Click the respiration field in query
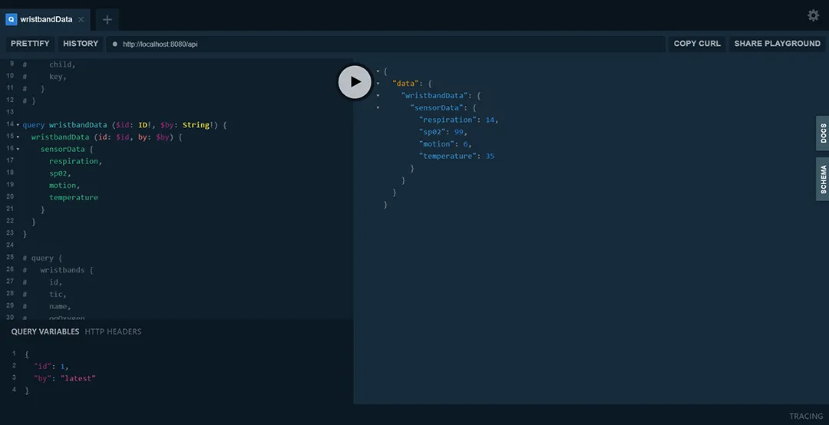 (74, 161)
